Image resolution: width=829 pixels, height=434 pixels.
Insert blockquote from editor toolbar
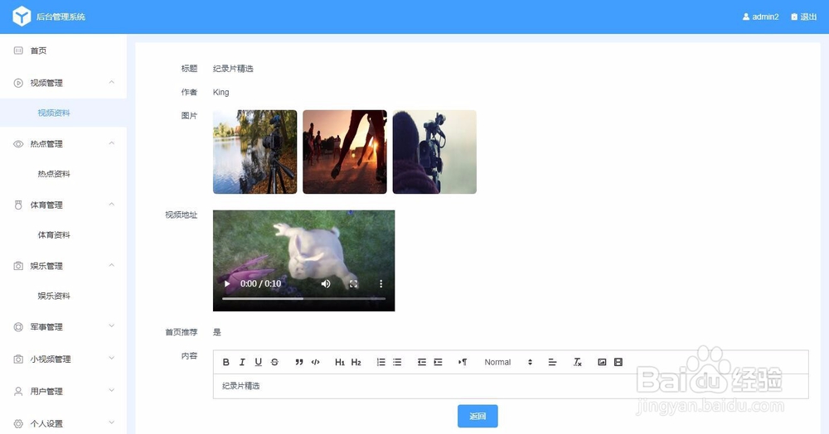pyautogui.click(x=299, y=362)
